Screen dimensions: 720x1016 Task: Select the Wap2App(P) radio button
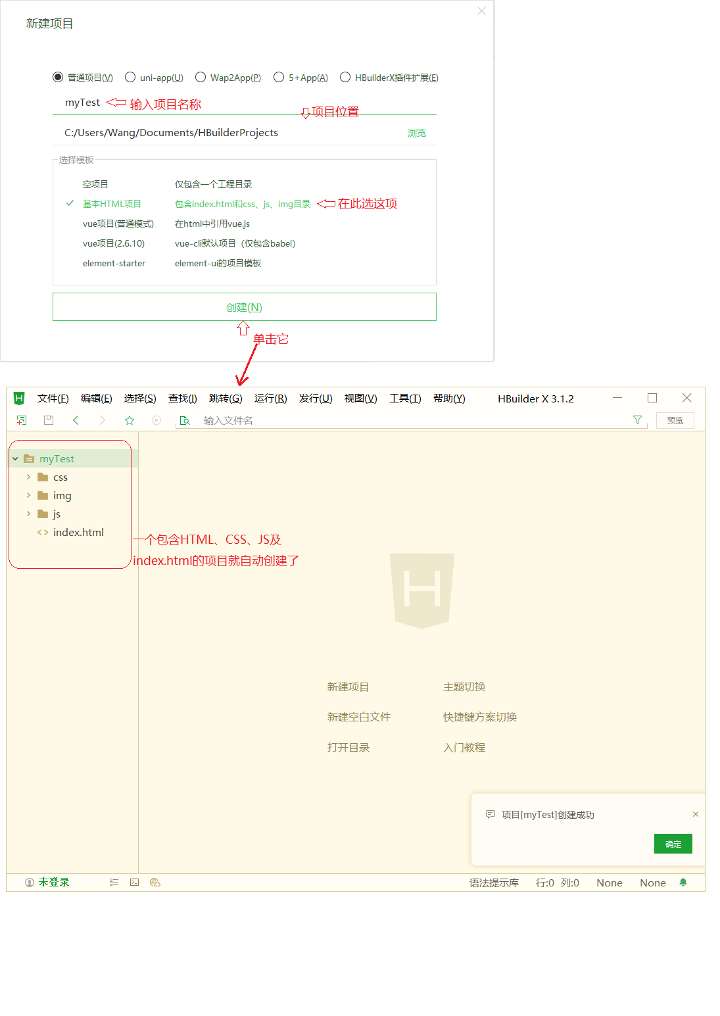[201, 77]
